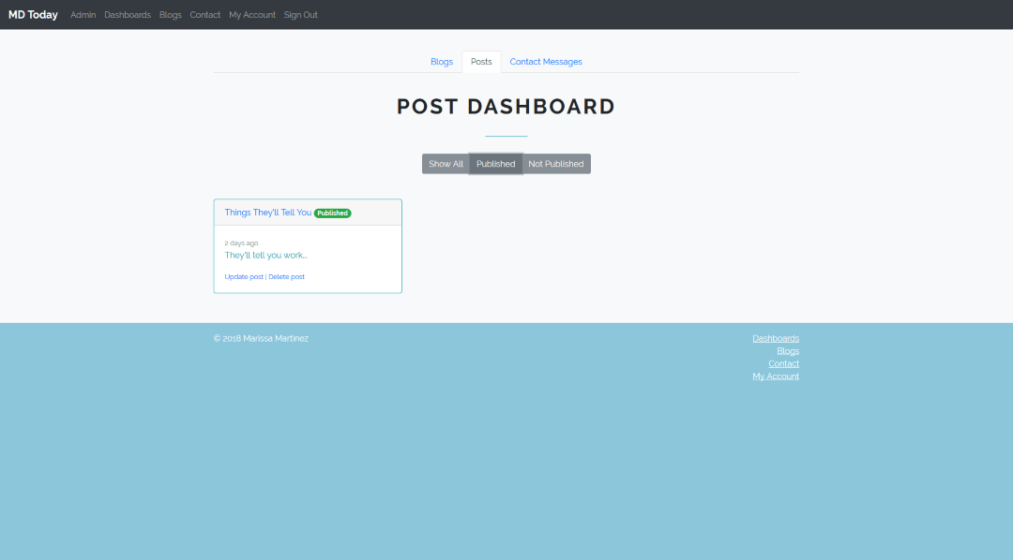Open the post title Things They'll Tell You

point(268,213)
